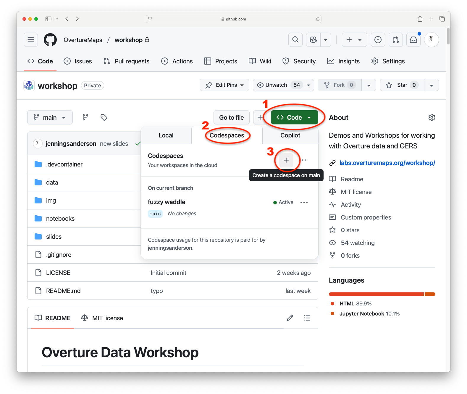The image size is (467, 394).
Task: Expand Safari sidebar dropdown chevron
Action: [57, 19]
